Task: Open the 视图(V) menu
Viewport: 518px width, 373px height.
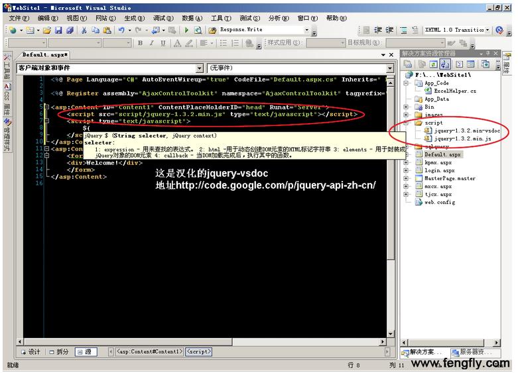Action: (x=77, y=18)
